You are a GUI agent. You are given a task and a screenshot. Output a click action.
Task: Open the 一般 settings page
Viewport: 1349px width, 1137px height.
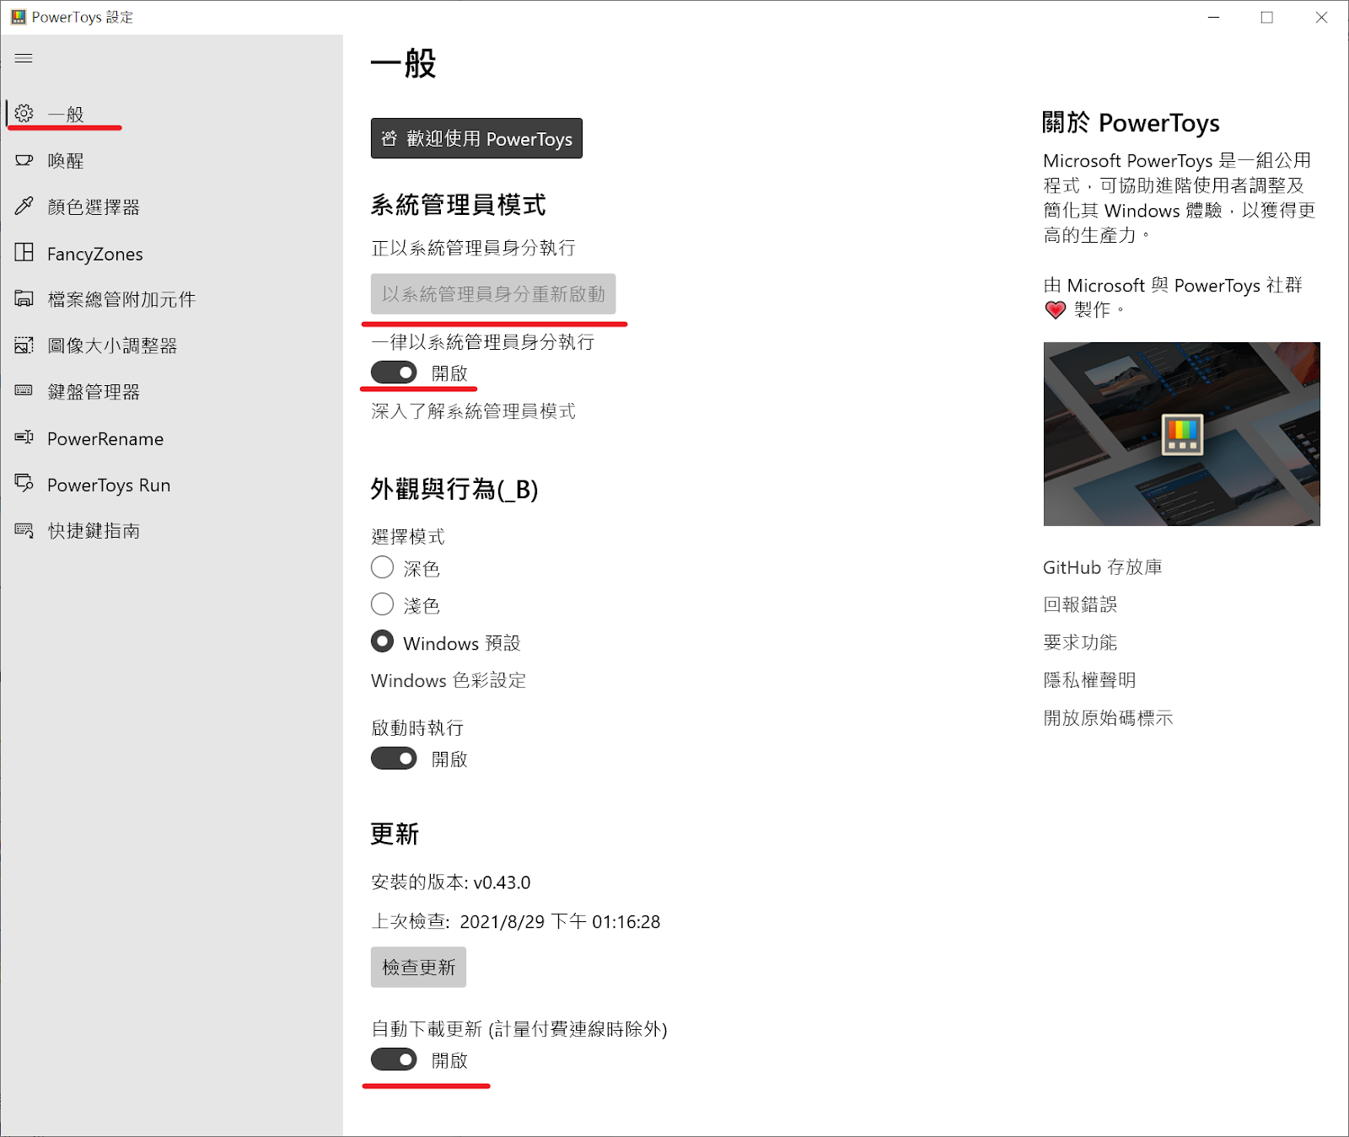pyautogui.click(x=171, y=114)
